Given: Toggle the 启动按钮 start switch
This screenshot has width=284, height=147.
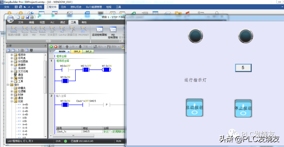Looking at the screenshot, I should 194,108.
